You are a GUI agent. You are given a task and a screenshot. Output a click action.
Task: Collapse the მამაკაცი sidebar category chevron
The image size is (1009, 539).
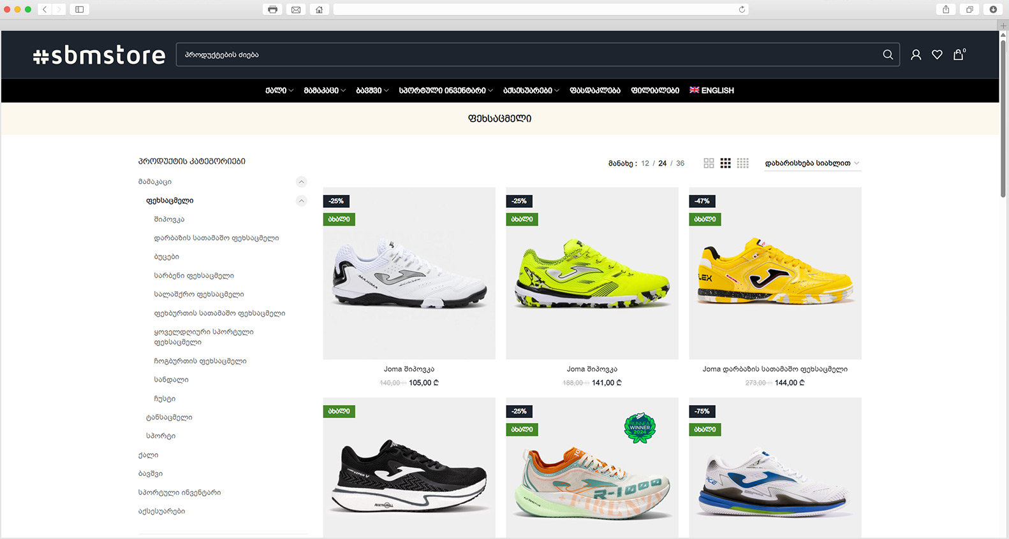[x=302, y=182]
